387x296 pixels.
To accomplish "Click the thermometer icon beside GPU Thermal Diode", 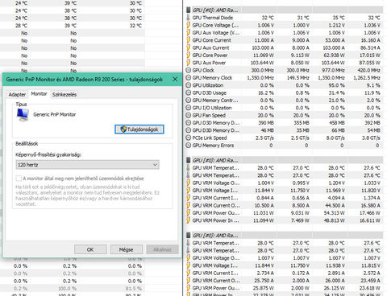I will pyautogui.click(x=188, y=18).
